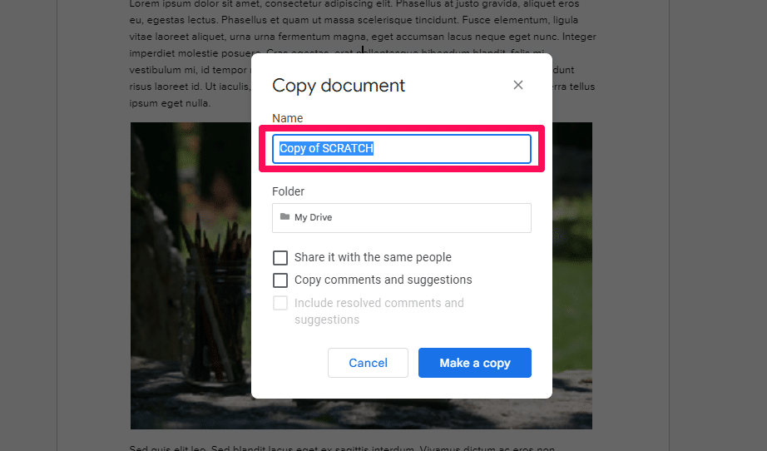This screenshot has width=767, height=451.
Task: Click the "Folder" label above My Drive
Action: 289,191
